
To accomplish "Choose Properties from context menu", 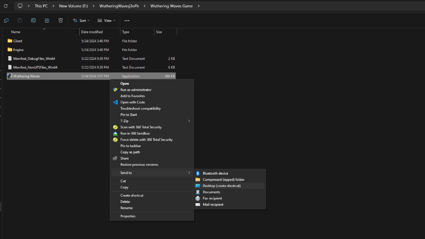I will pos(128,216).
